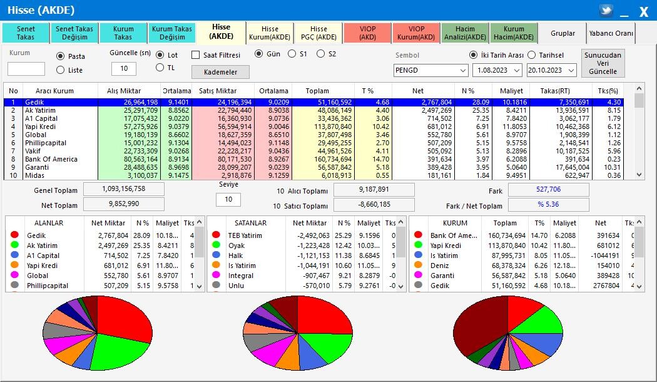
Task: Switch to the VIOP Kurum(AKD) tab
Action: click(x=417, y=33)
